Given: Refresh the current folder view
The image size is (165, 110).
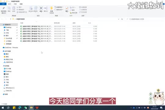Looking at the screenshot, I should pyautogui.click(x=122, y=19).
